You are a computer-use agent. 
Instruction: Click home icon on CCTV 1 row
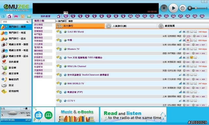pos(184,101)
